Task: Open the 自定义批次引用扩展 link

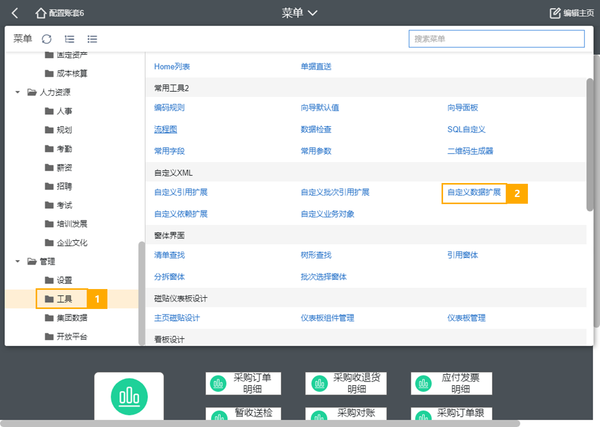Action: 335,192
